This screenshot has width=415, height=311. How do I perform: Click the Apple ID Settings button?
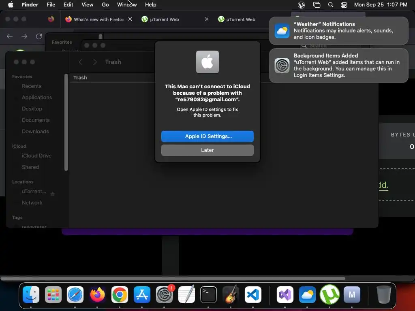tap(207, 136)
